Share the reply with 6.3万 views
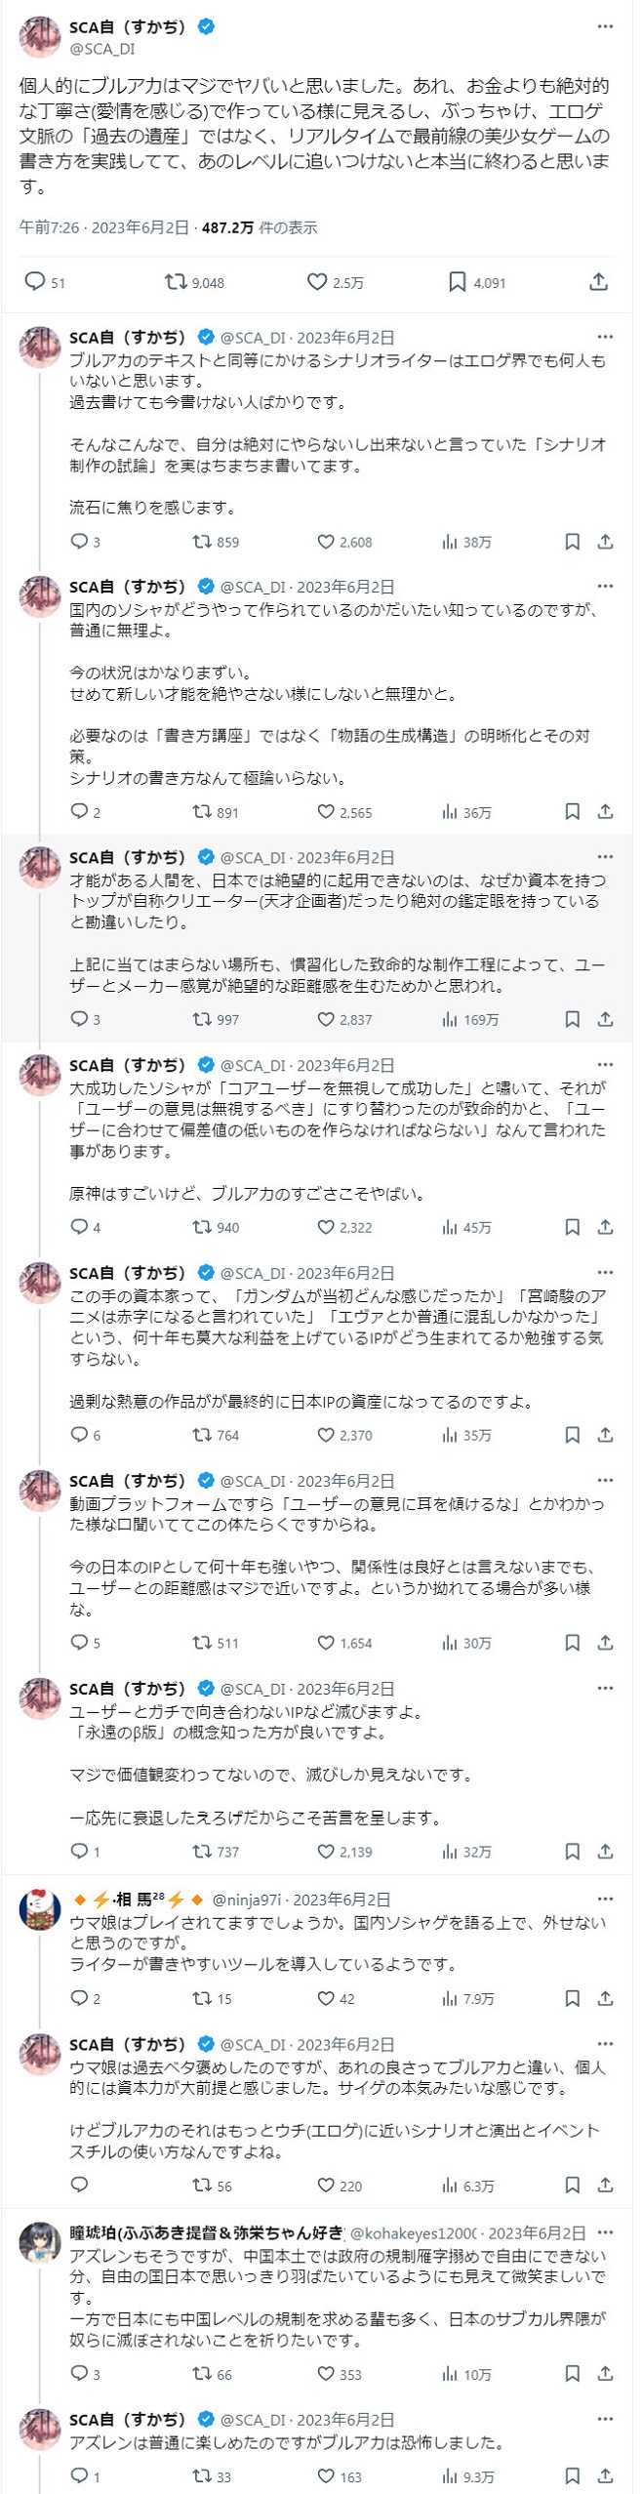 [x=605, y=2186]
